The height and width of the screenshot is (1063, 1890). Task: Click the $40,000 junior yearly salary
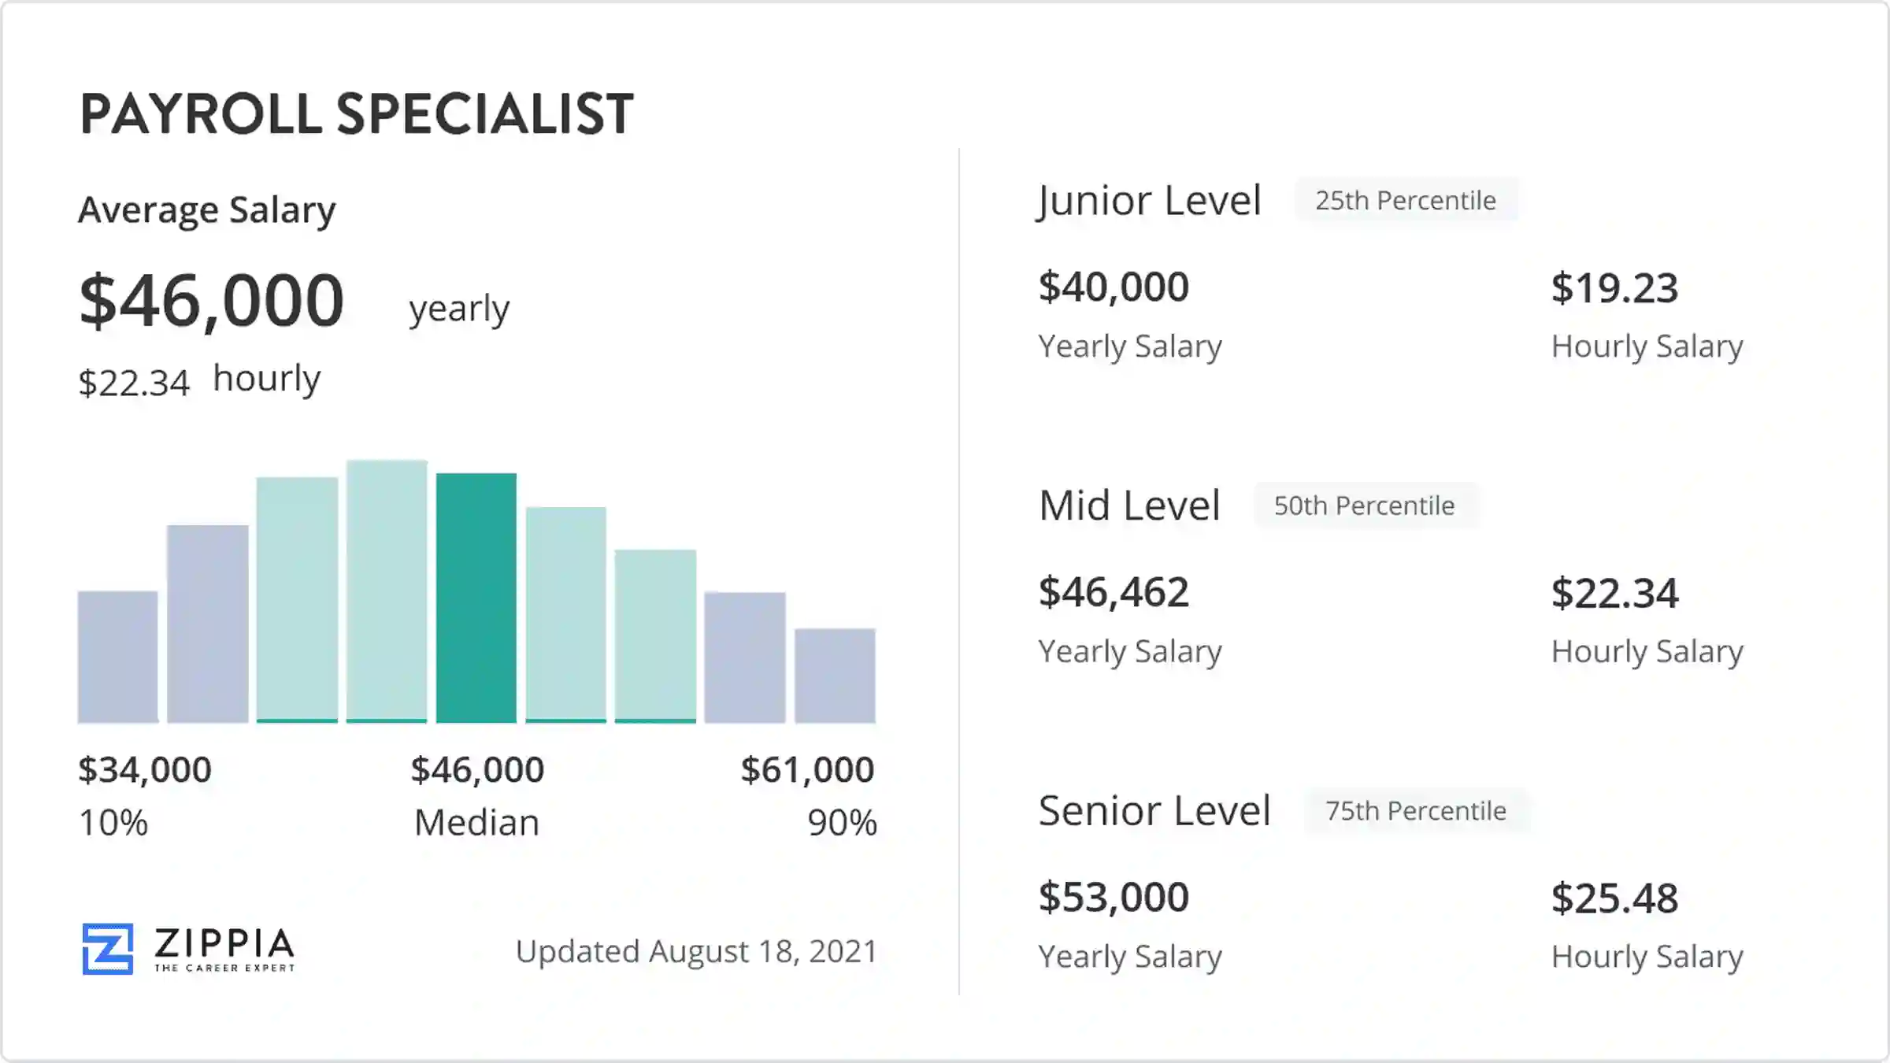[x=1114, y=287]
